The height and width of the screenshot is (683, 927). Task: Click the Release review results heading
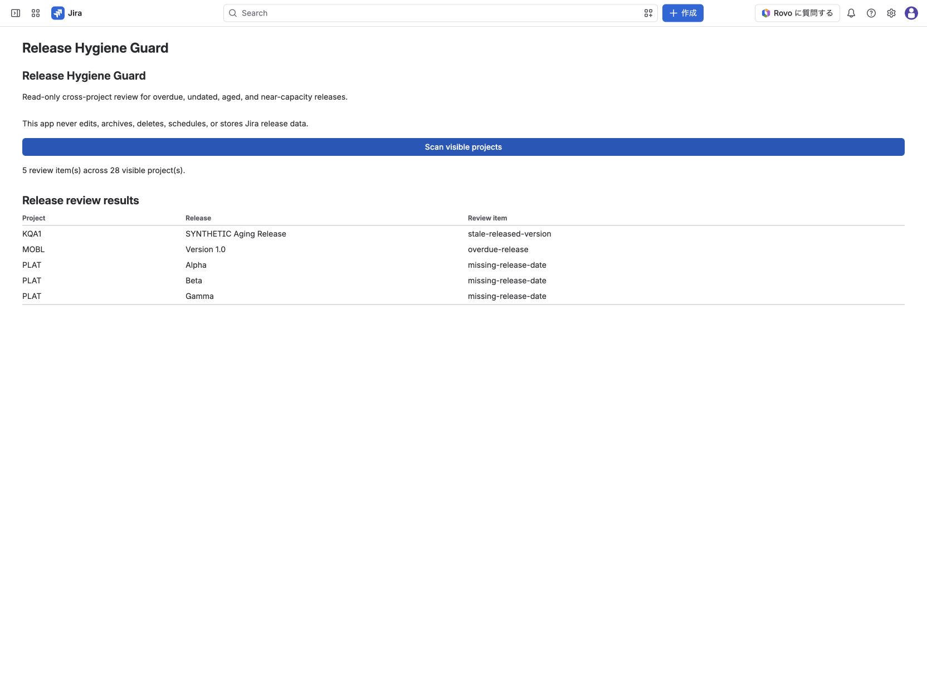tap(81, 200)
